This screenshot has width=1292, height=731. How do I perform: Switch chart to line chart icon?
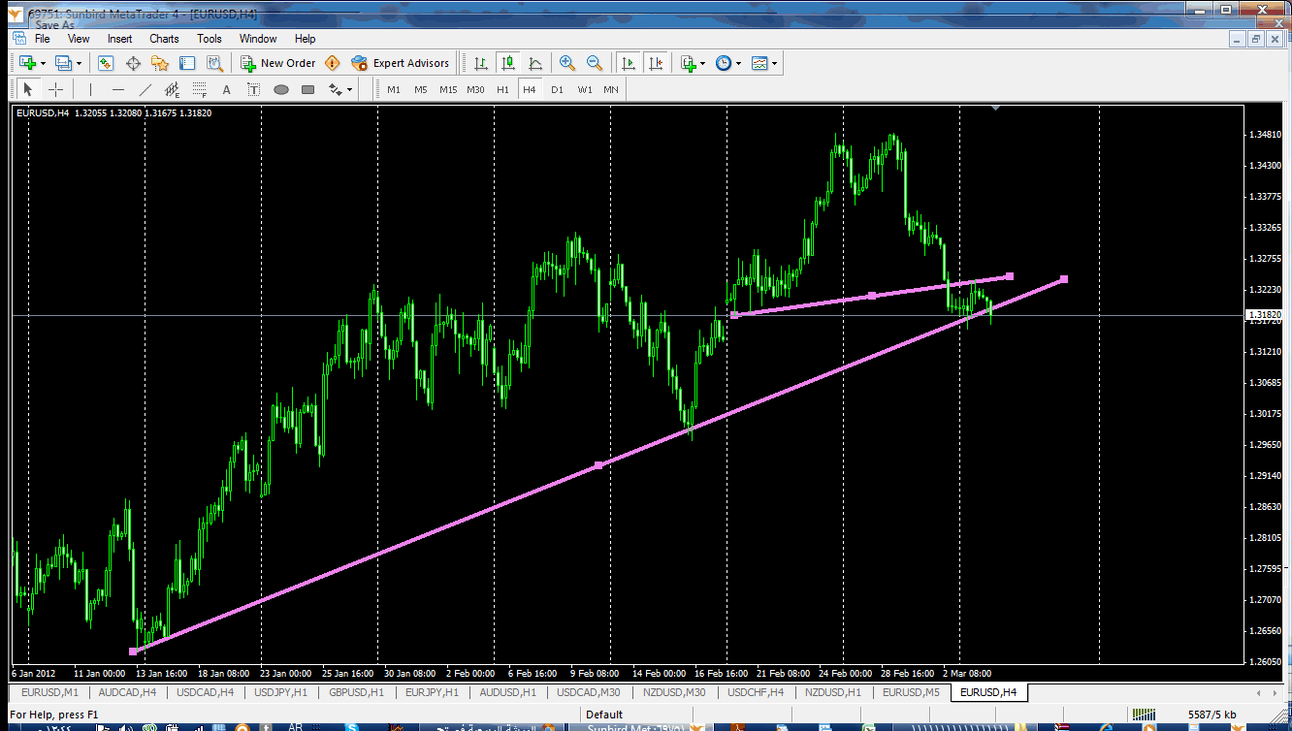point(534,63)
